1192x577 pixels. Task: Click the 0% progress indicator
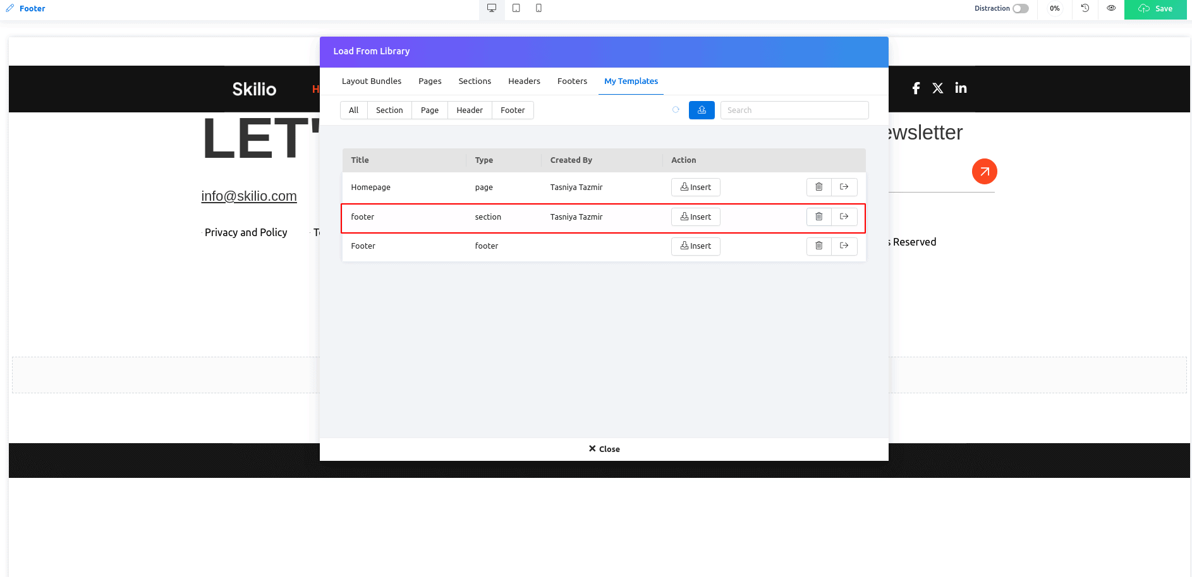coord(1054,8)
